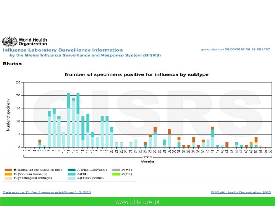Click the week 11 bar
The width and height of the screenshot is (275, 206).
tap(69, 120)
